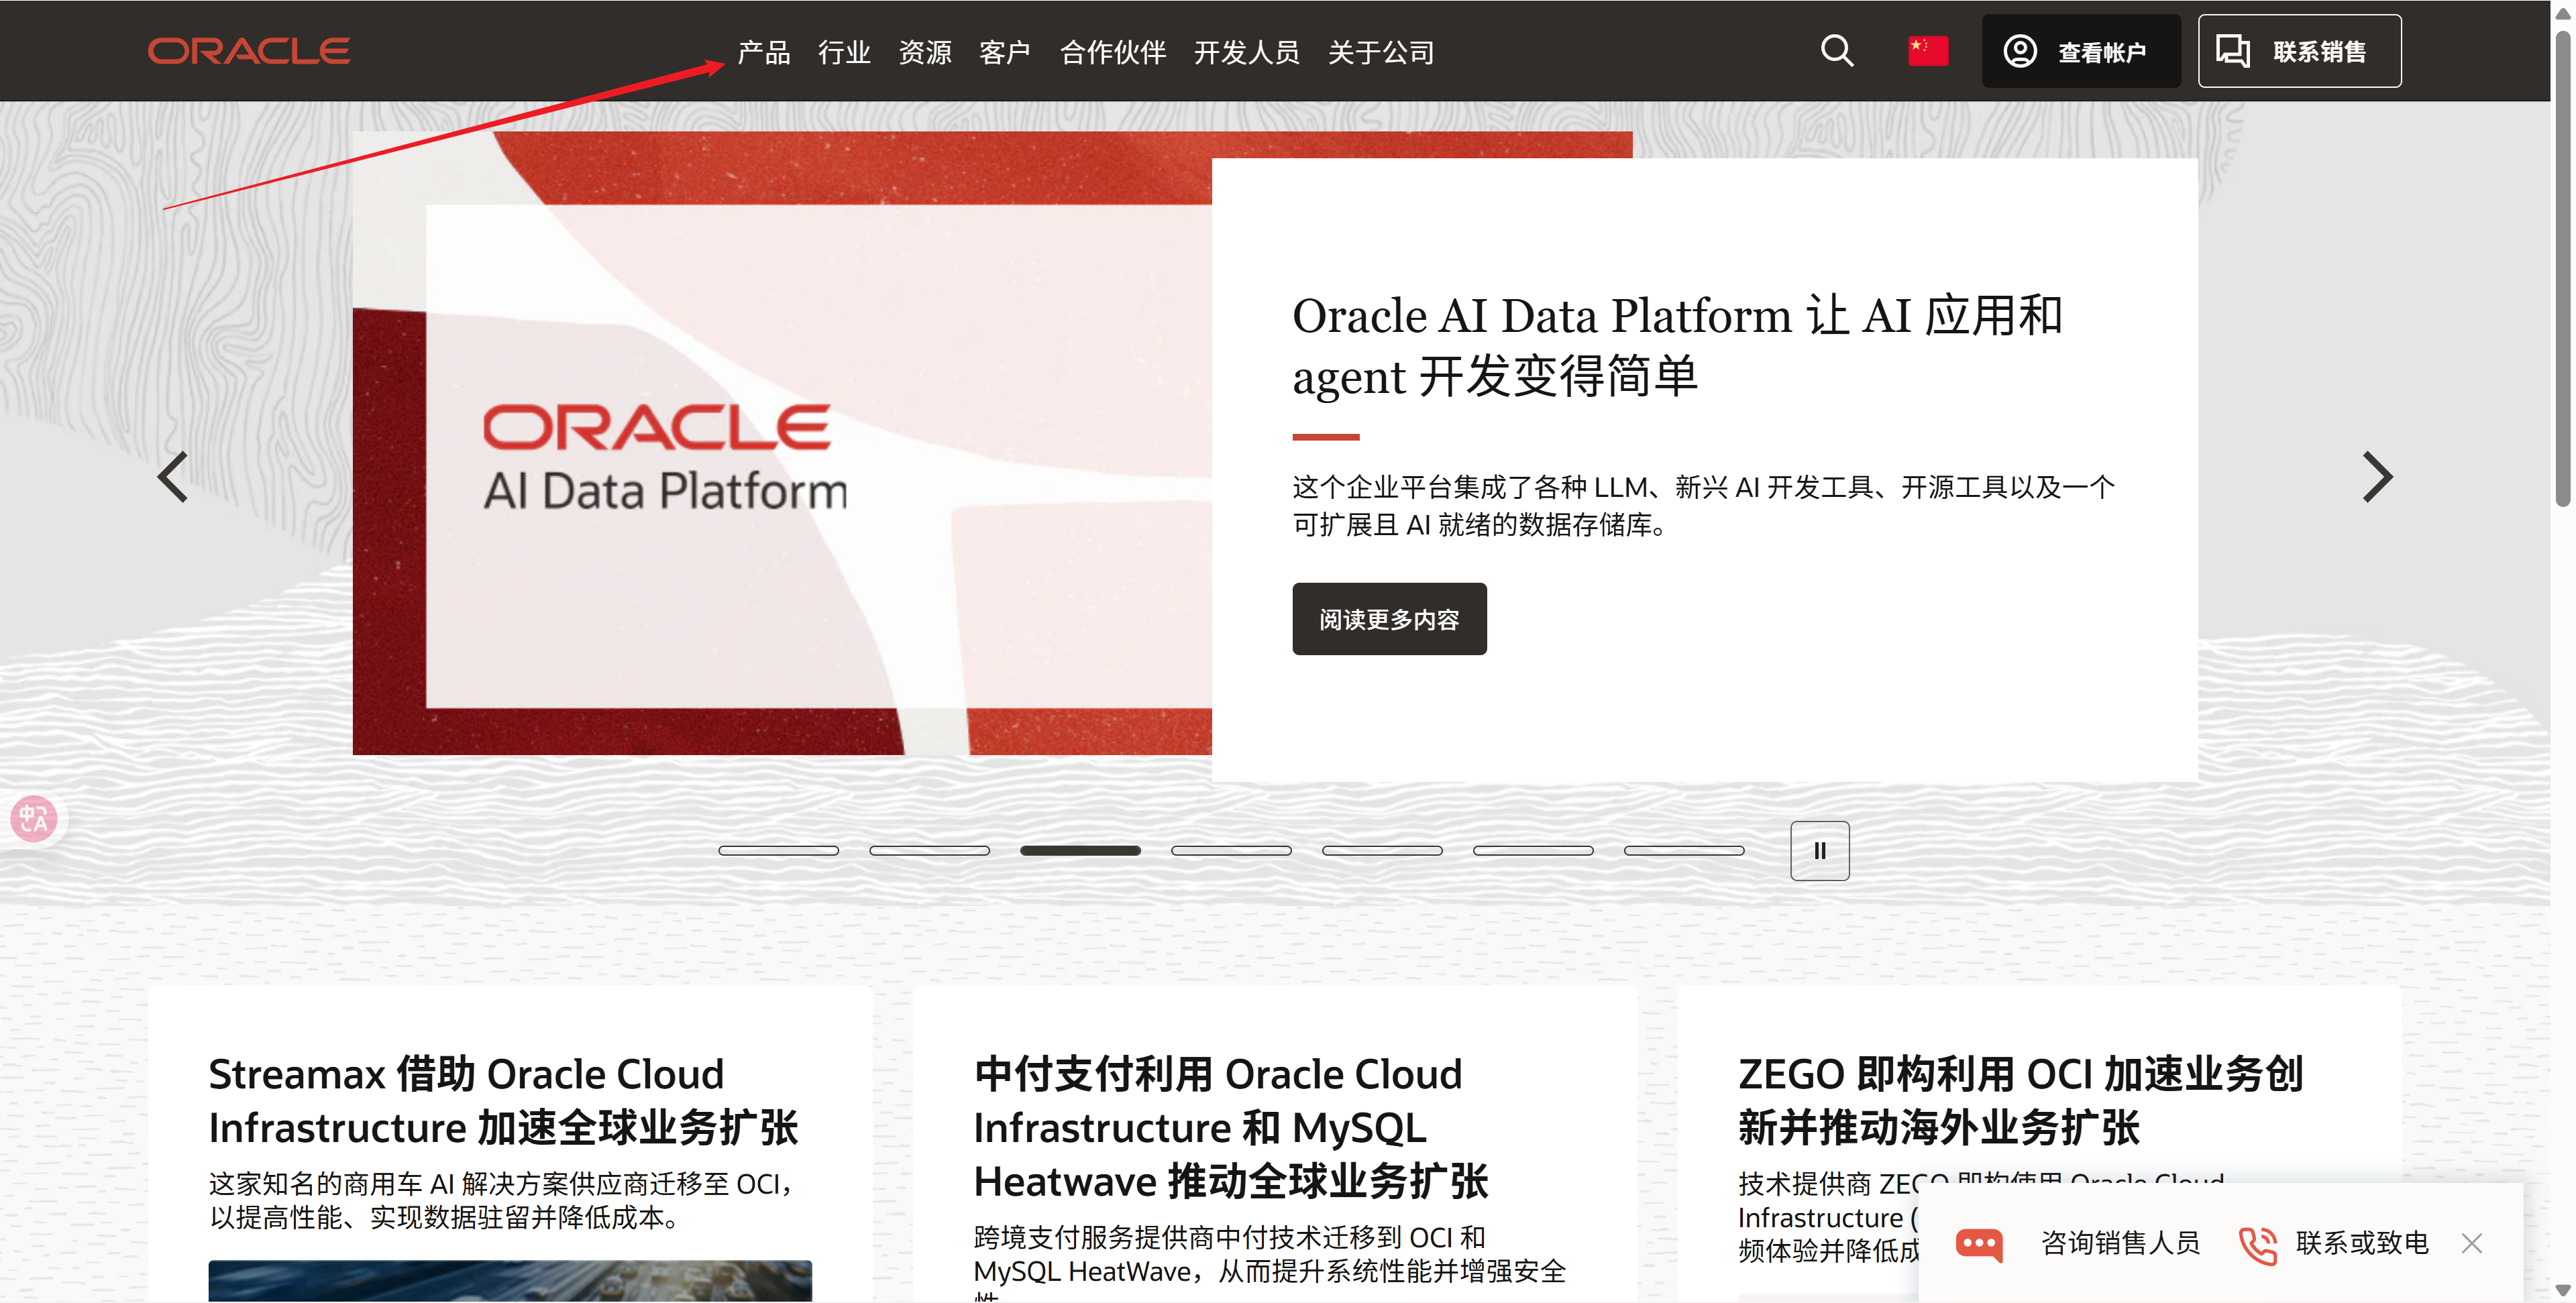Viewport: 2576px width, 1303px height.
Task: Click the floating translate widget icon
Action: [x=34, y=819]
